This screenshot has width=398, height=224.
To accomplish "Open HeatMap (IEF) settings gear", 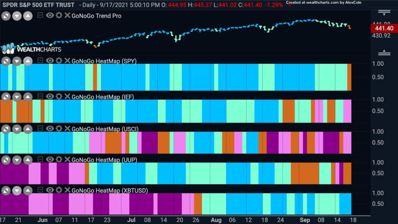I will (x=59, y=96).
